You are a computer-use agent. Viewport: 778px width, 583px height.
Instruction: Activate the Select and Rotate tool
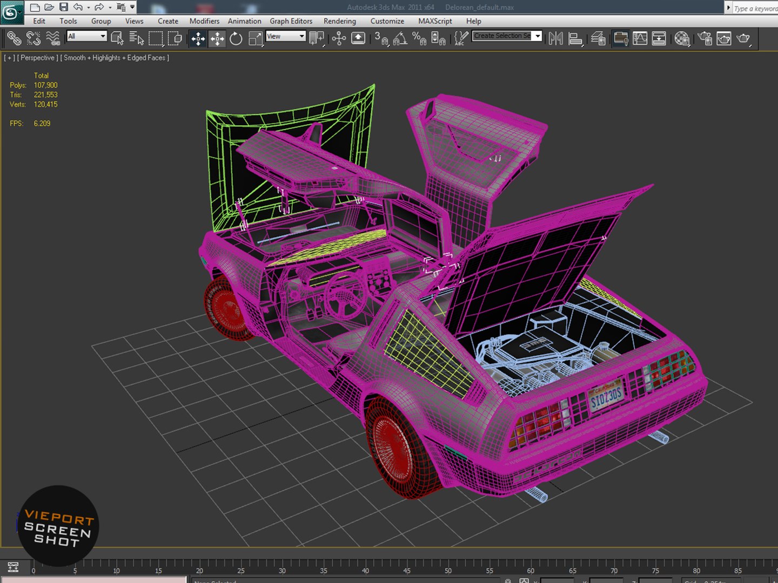(236, 38)
